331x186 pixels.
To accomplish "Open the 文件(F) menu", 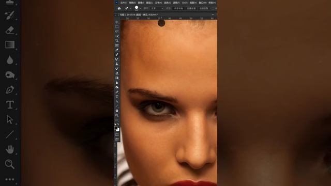I will (124, 3).
